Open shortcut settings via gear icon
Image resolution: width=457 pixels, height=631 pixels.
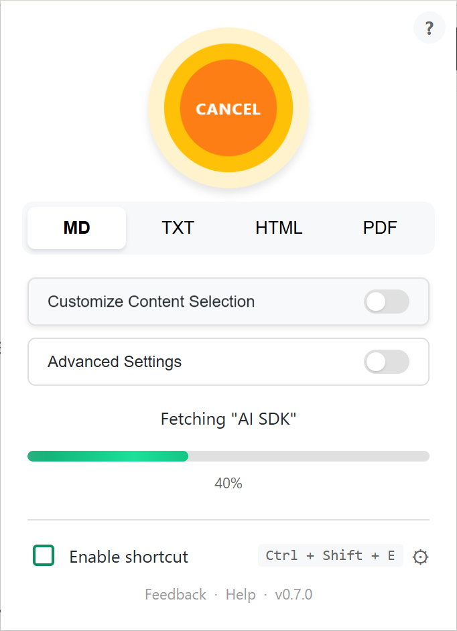point(420,556)
